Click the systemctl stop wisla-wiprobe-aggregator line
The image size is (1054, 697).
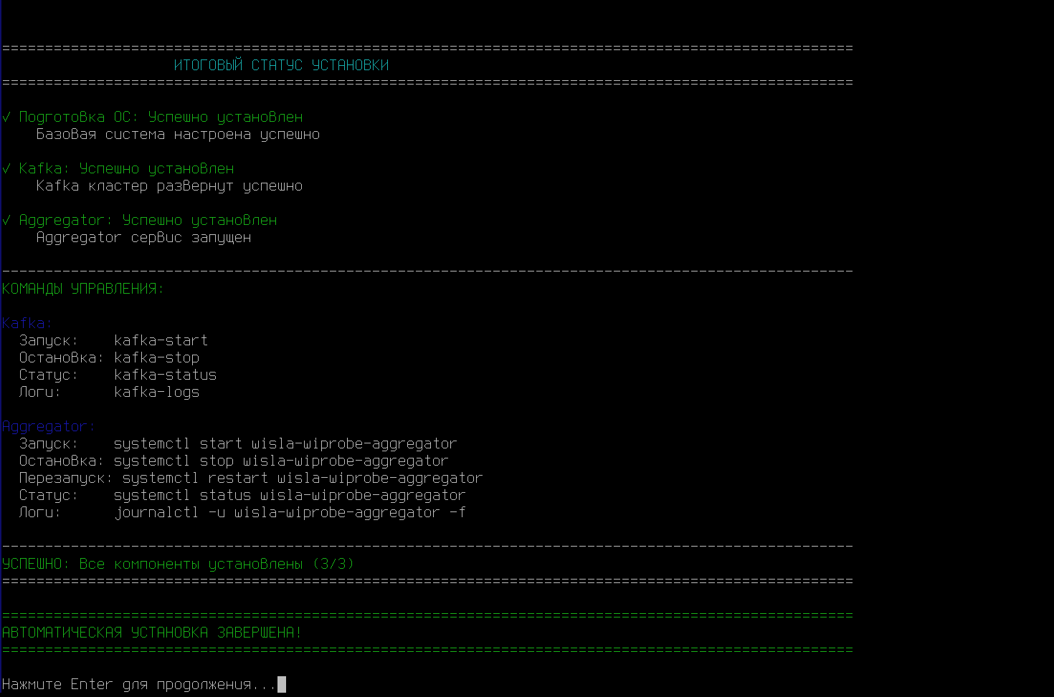pos(280,461)
